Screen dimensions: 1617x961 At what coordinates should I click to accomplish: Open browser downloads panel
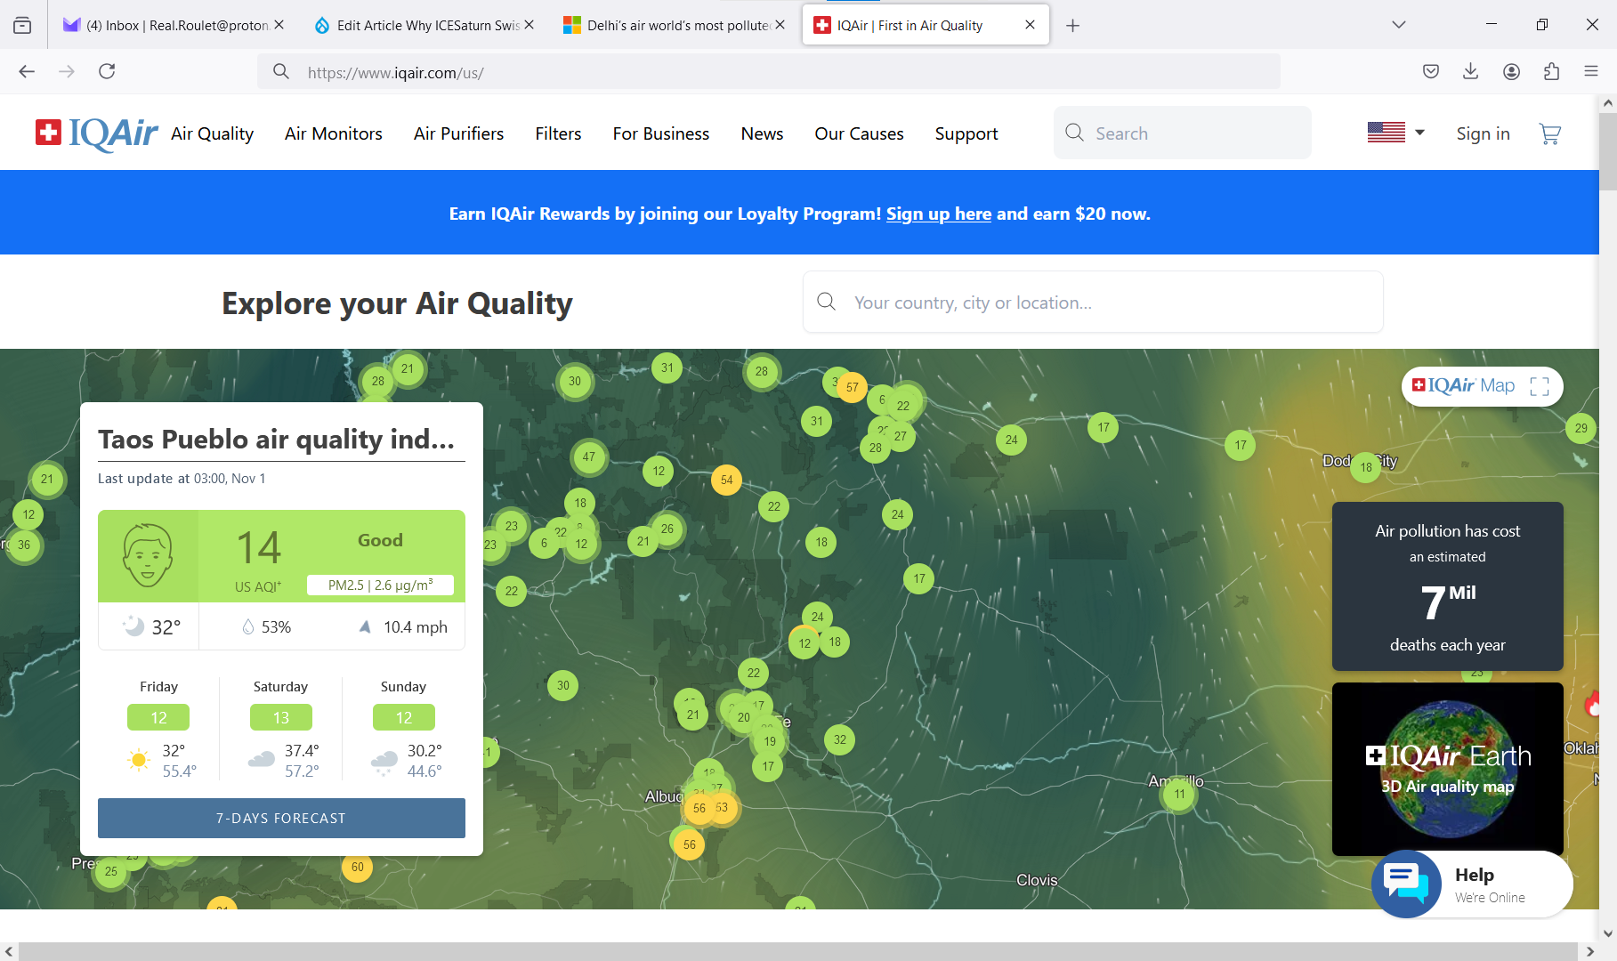click(1470, 72)
